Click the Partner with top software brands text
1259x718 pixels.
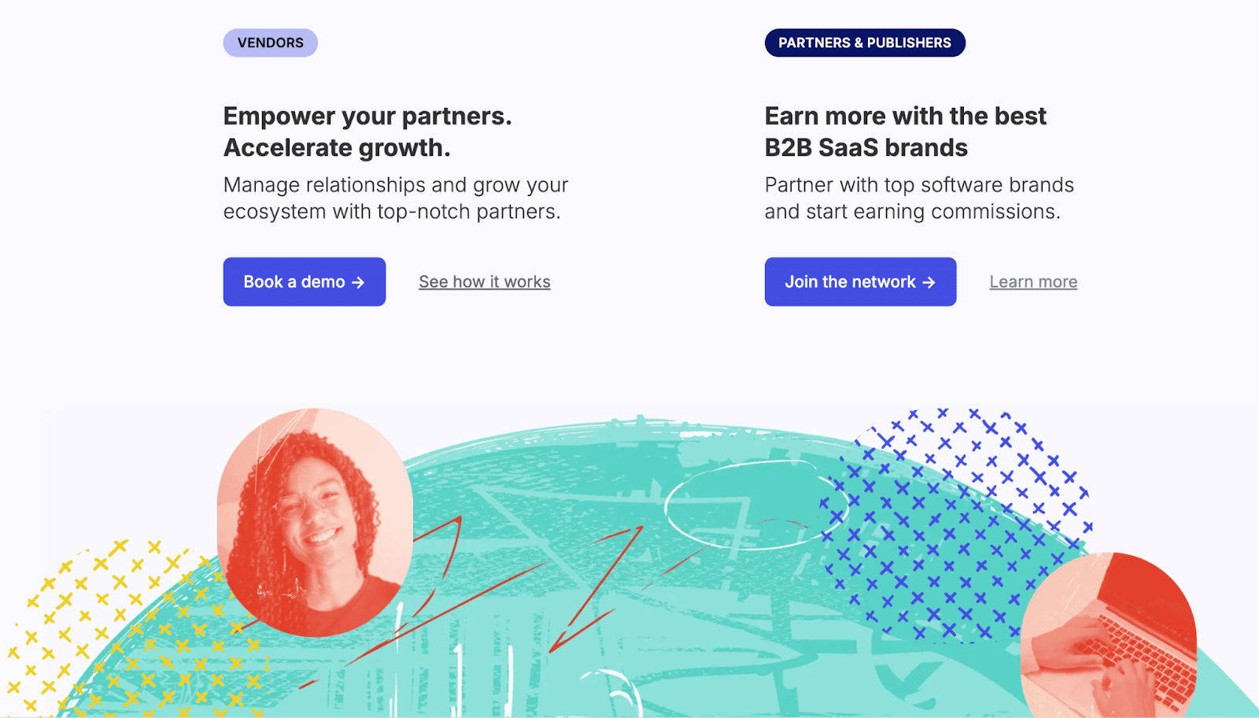(918, 198)
